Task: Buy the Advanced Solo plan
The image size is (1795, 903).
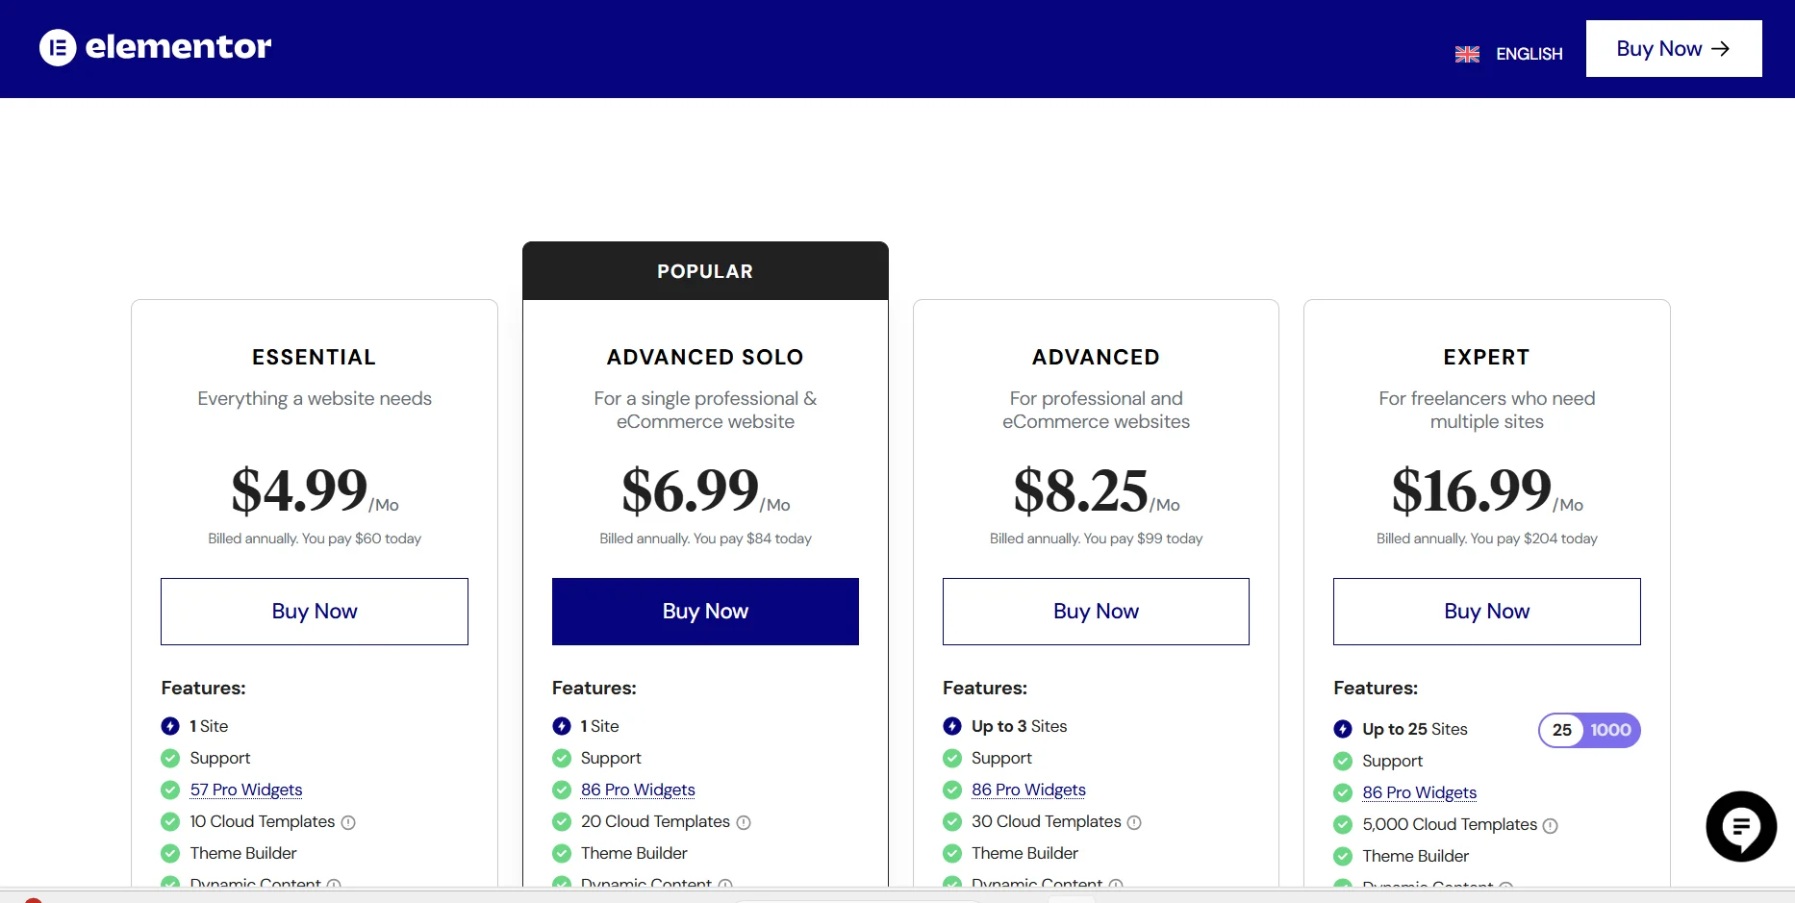Action: (705, 612)
